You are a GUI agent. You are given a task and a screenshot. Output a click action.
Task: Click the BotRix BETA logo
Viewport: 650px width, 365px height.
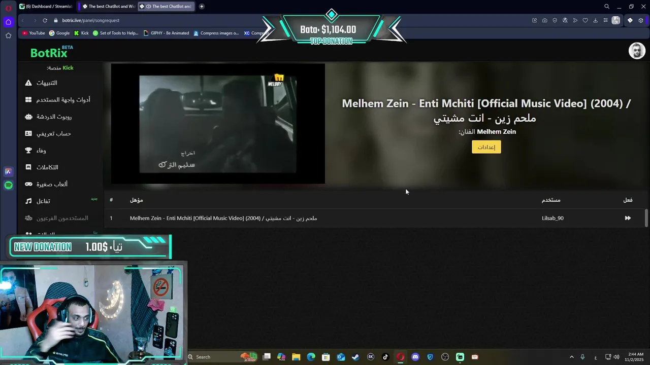tap(51, 52)
